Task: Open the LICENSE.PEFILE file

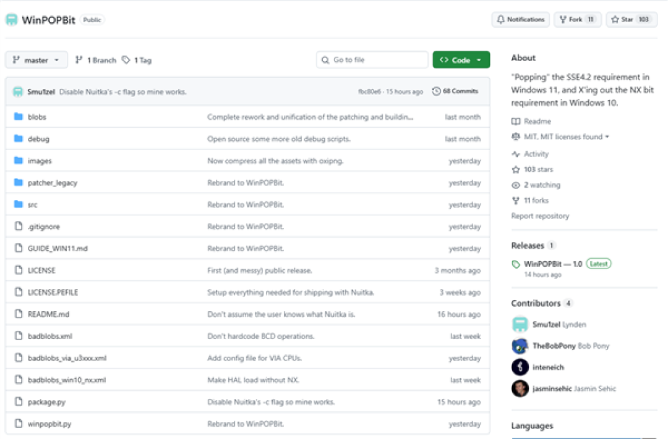Action: coord(53,292)
